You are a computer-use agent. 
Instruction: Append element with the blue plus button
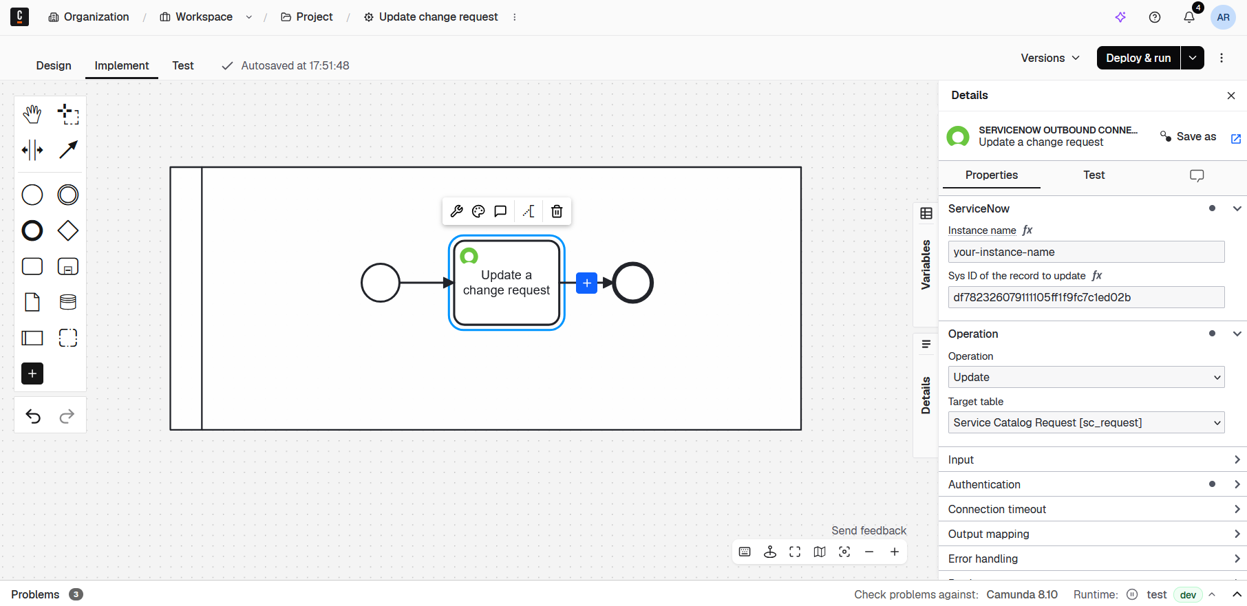click(x=586, y=283)
